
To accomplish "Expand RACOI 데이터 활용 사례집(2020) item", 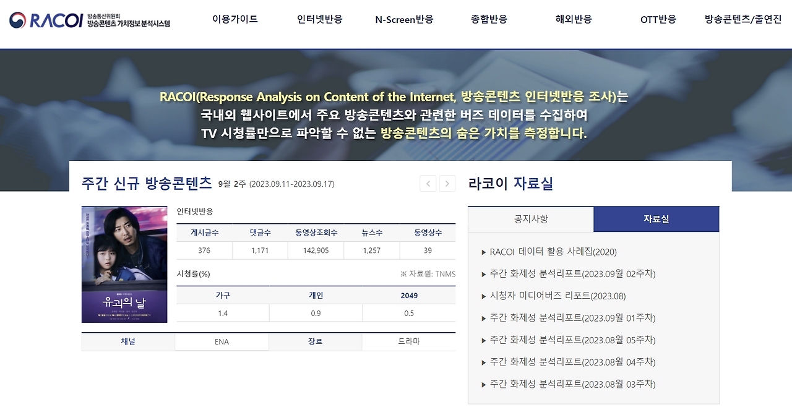I will [x=551, y=253].
